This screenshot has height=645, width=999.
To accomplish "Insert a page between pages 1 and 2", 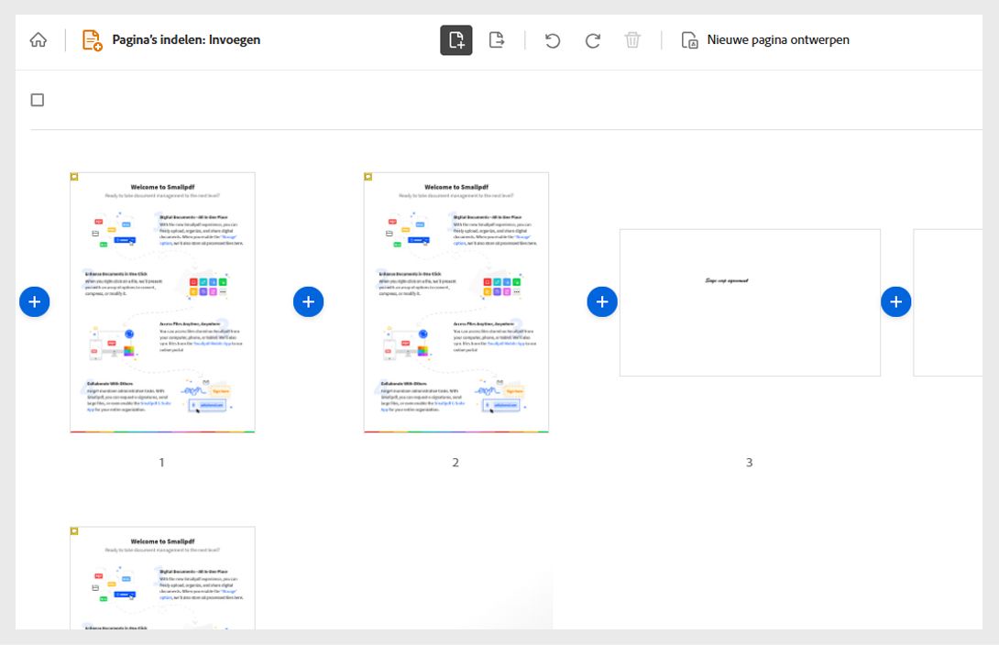I will 309,301.
